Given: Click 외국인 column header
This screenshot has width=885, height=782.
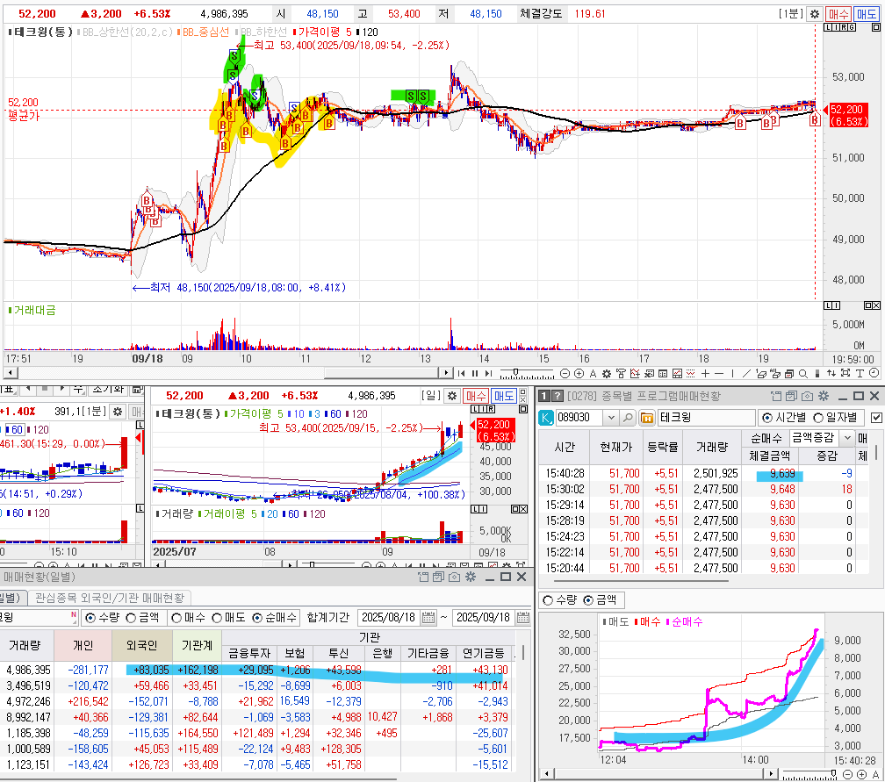Looking at the screenshot, I should [x=141, y=645].
